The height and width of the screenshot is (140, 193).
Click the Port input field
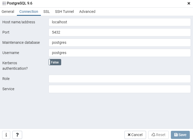click(120, 32)
